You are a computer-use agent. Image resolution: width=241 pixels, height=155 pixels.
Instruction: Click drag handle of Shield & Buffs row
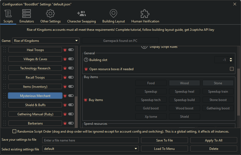coord(5,105)
